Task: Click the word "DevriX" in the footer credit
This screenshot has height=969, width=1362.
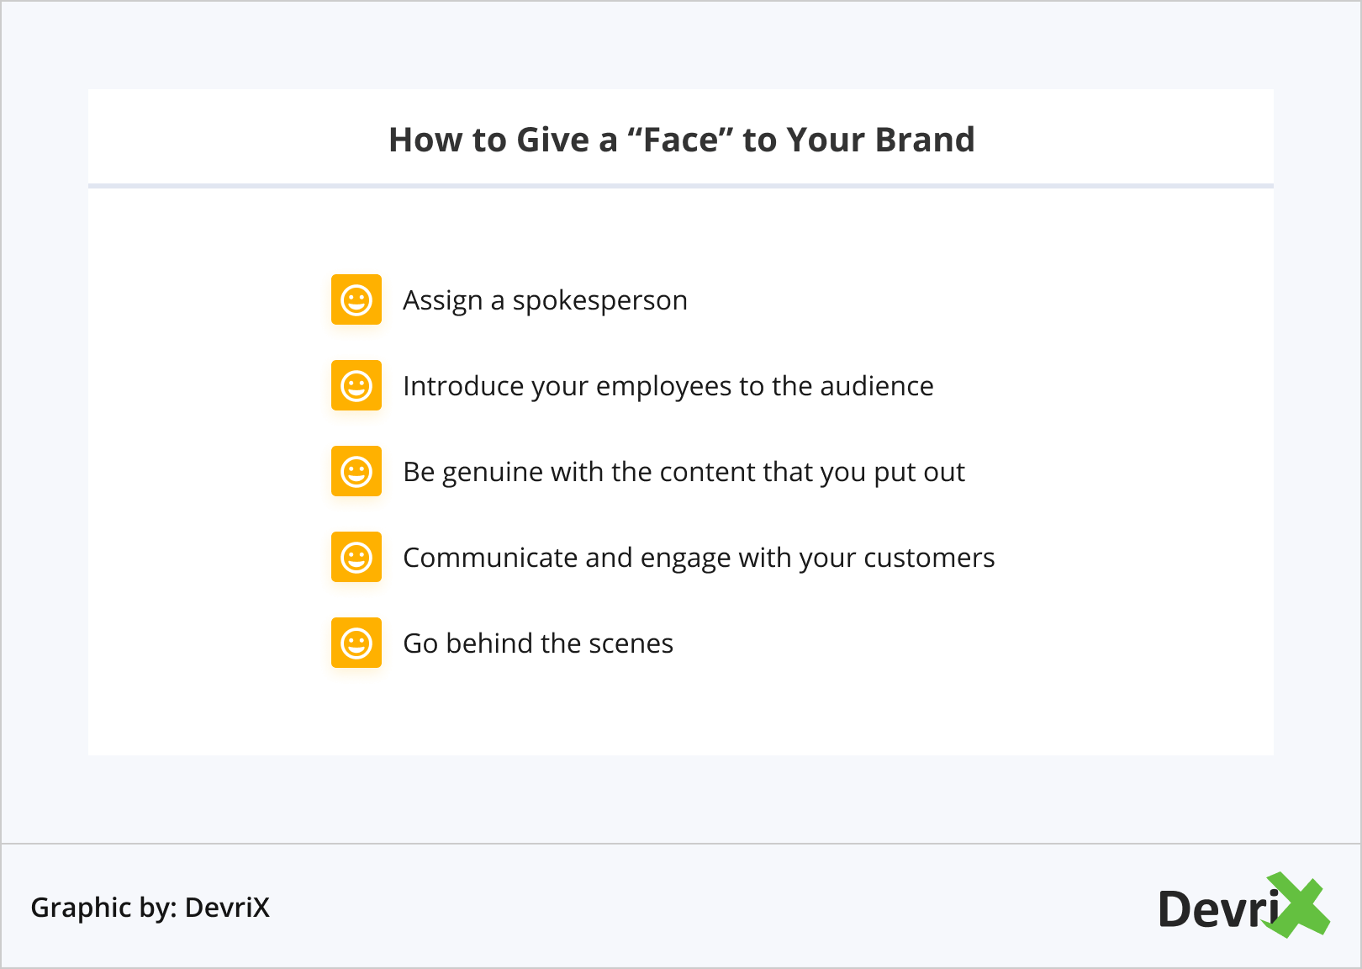Action: [227, 908]
